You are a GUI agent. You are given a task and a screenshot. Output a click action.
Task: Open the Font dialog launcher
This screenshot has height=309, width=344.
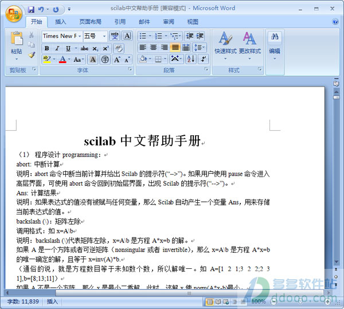coord(130,69)
